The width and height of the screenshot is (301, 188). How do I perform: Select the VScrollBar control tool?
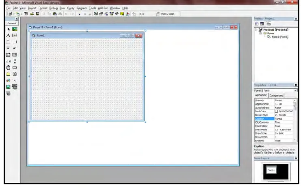point(15,61)
